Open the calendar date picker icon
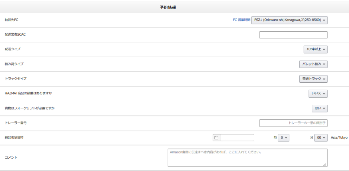Viewport: 349px width, 171px height. [x=216, y=138]
